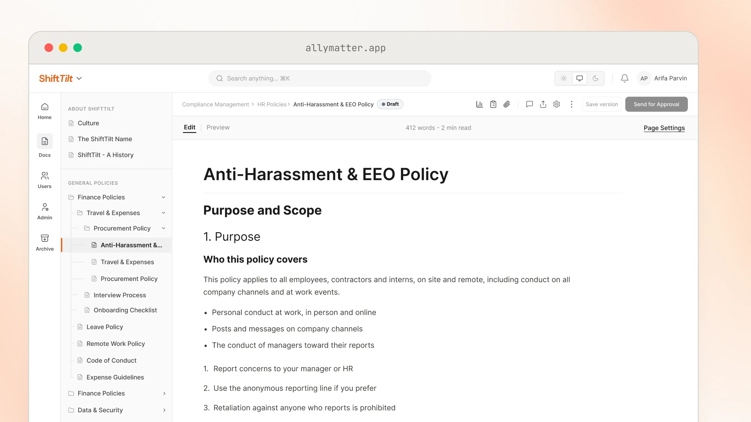Open Archive in the left sidebar
751x422 pixels.
[x=45, y=243]
